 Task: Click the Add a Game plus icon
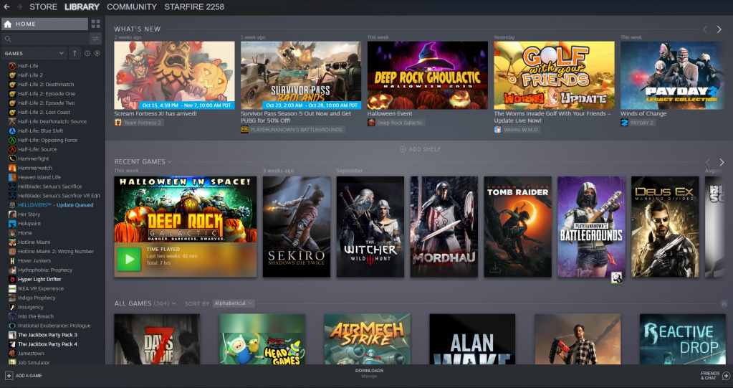pyautogui.click(x=9, y=375)
